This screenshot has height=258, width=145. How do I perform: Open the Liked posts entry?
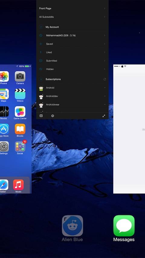tap(72, 52)
